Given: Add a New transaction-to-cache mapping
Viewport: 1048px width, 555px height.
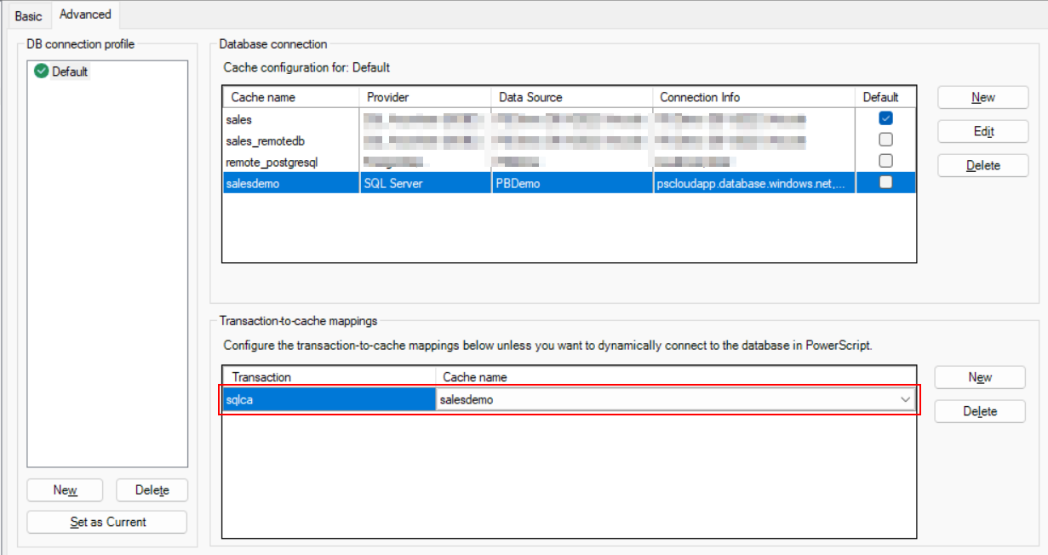Looking at the screenshot, I should 980,377.
